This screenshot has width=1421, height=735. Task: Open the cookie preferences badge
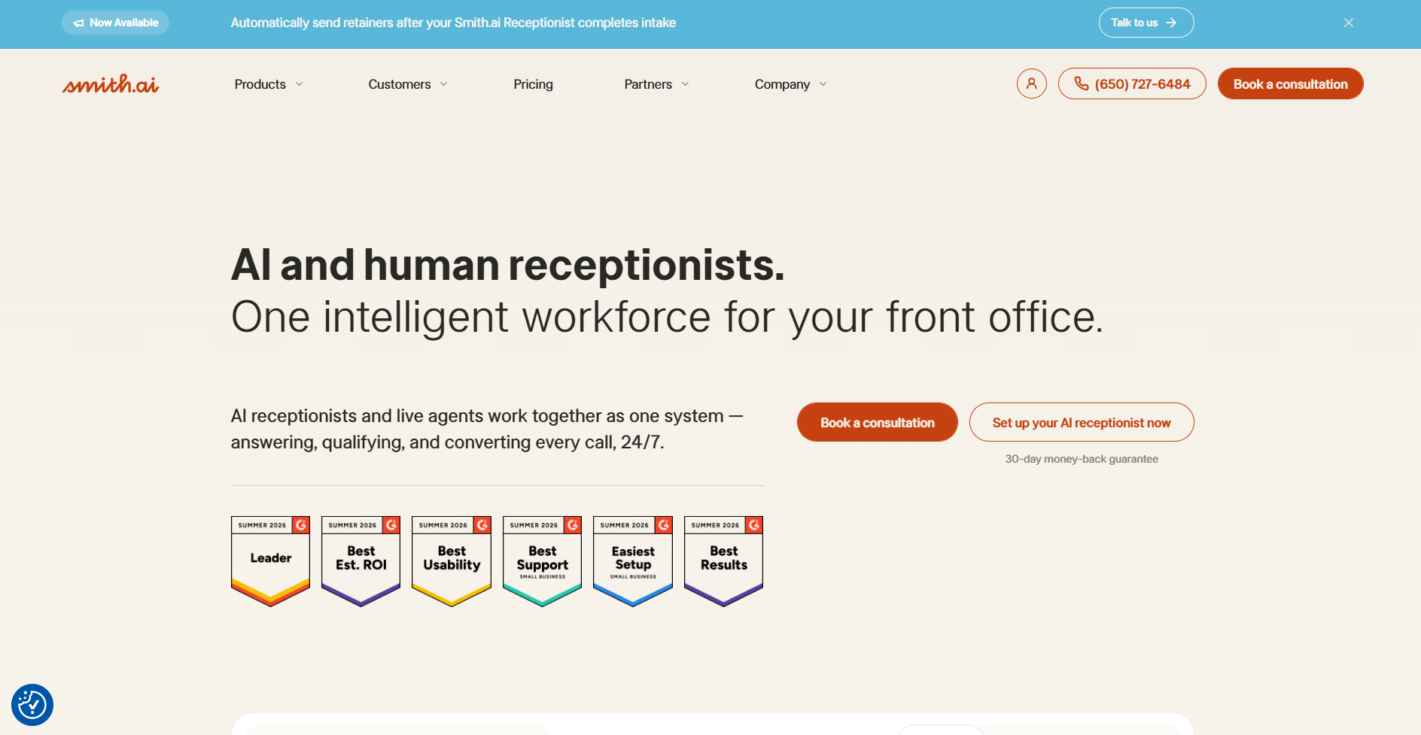[x=32, y=705]
